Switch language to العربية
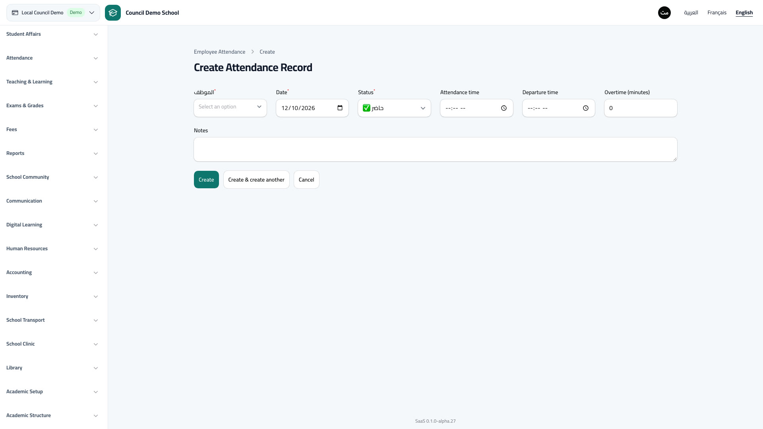This screenshot has height=429, width=763. coord(691,13)
